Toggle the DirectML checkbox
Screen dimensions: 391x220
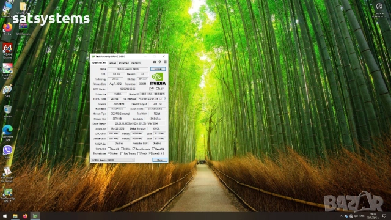153,148
